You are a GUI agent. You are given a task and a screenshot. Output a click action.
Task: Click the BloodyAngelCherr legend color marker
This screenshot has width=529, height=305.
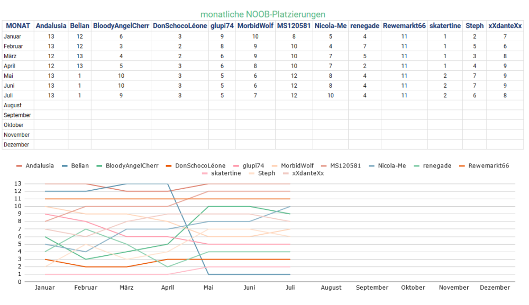pos(98,165)
